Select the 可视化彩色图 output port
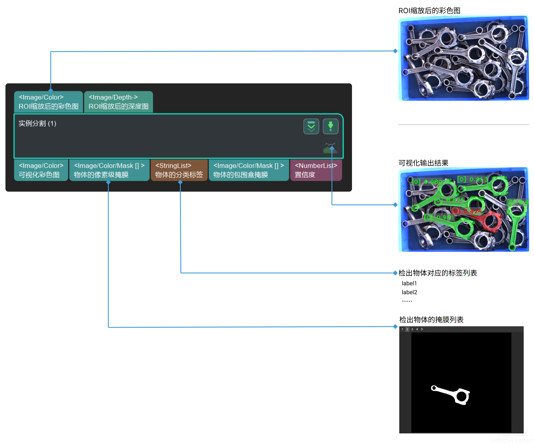The width and height of the screenshot is (534, 444). coord(41,170)
